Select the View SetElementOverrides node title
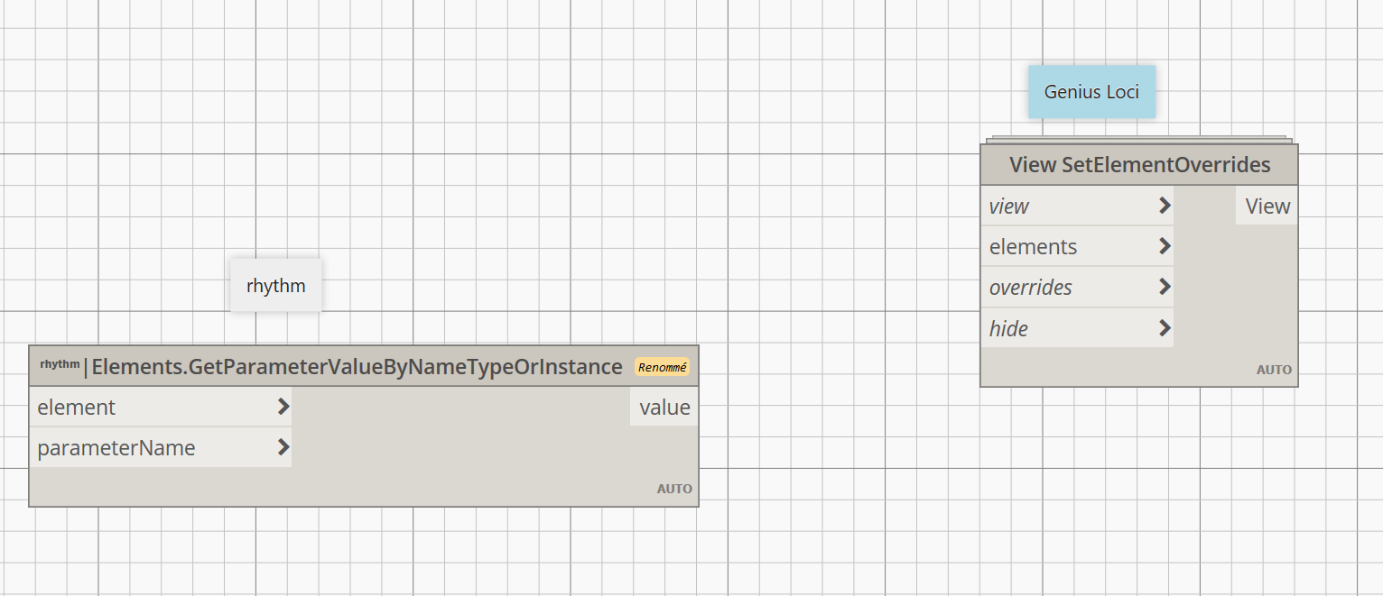Viewport: 1383px width, 596px height. [1139, 165]
